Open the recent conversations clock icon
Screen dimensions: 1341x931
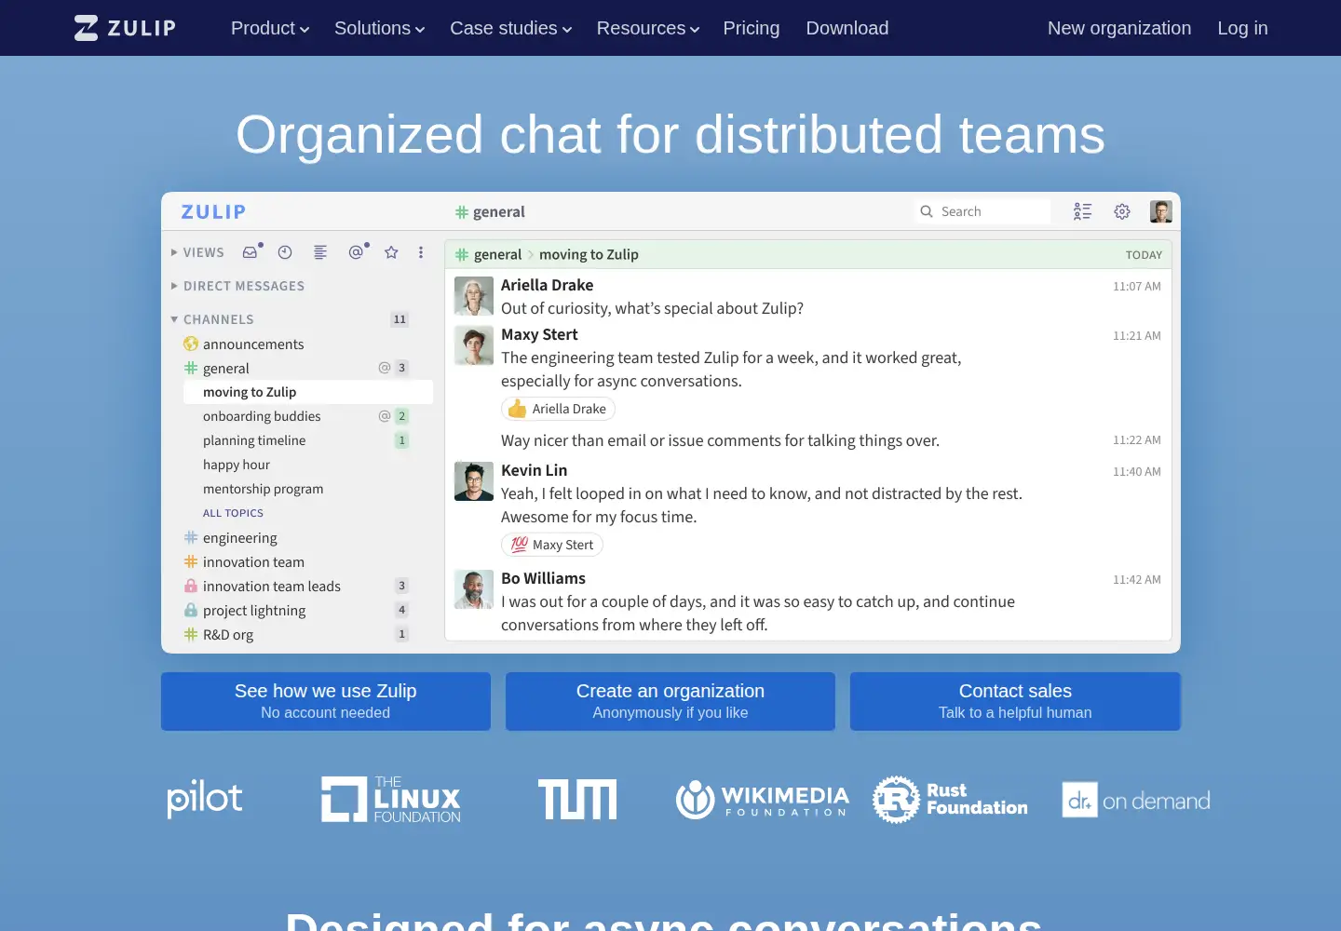pos(285,252)
